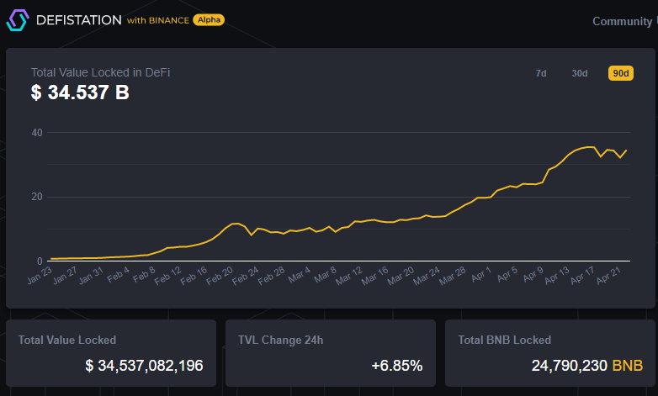Click the $ 34.537 B total value heading
Screen dimensions: 658x396
tap(80, 92)
